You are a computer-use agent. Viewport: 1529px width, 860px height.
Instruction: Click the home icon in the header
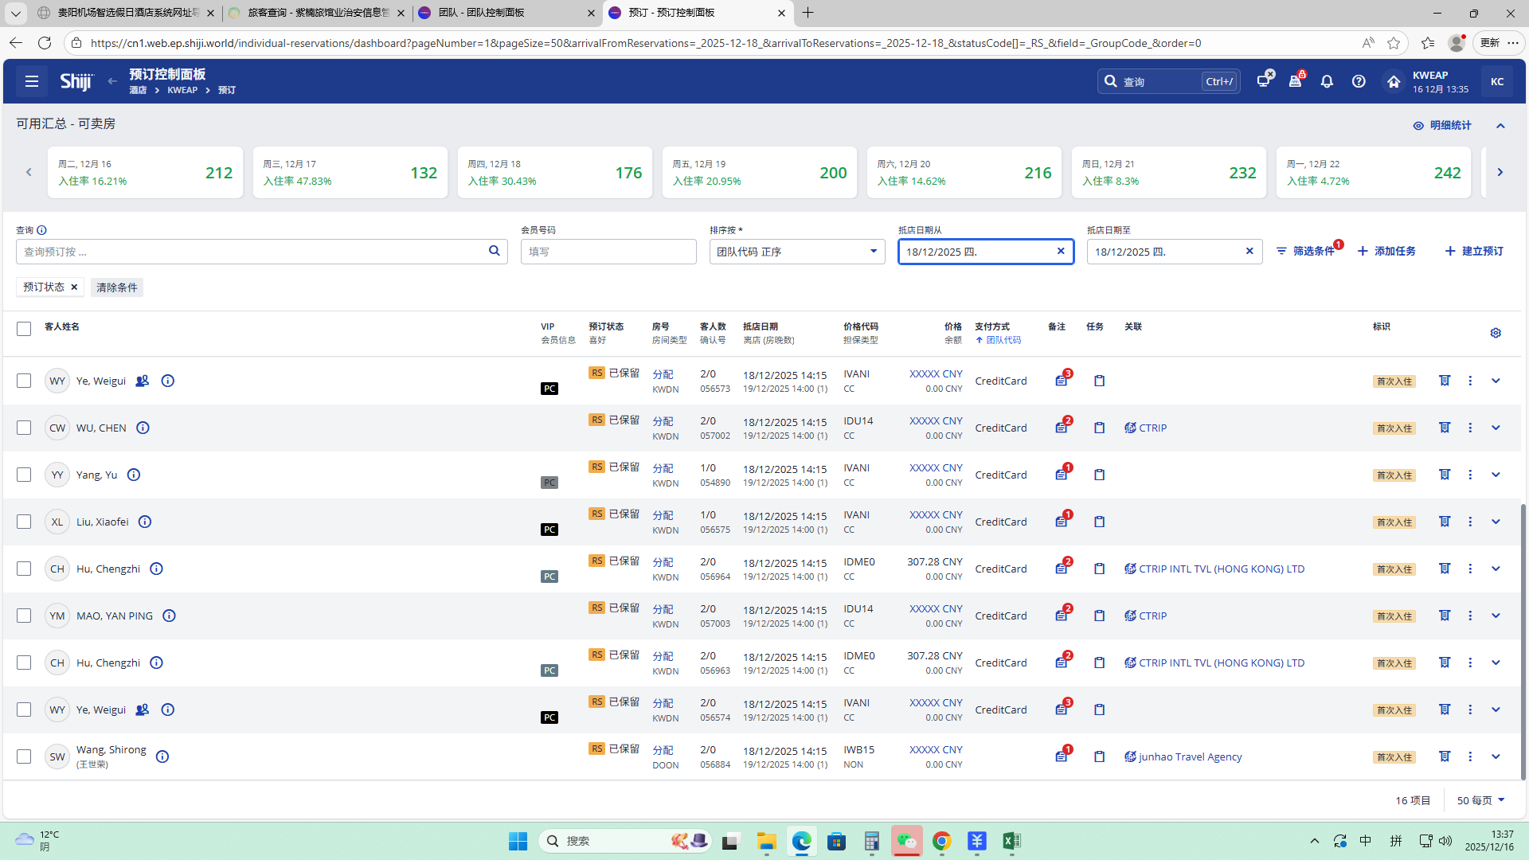pyautogui.click(x=1393, y=81)
